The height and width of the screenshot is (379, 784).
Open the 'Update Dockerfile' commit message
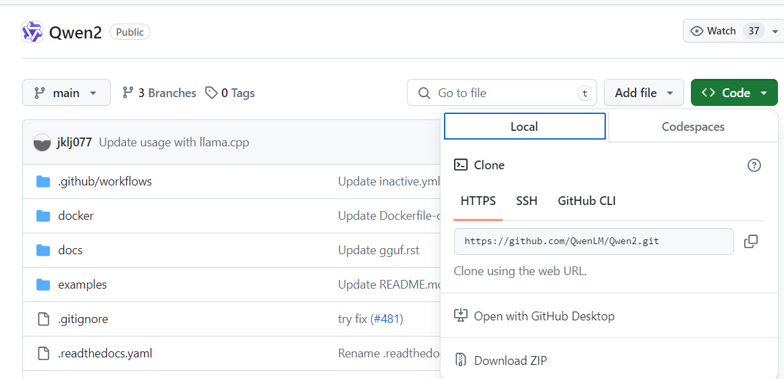[389, 216]
